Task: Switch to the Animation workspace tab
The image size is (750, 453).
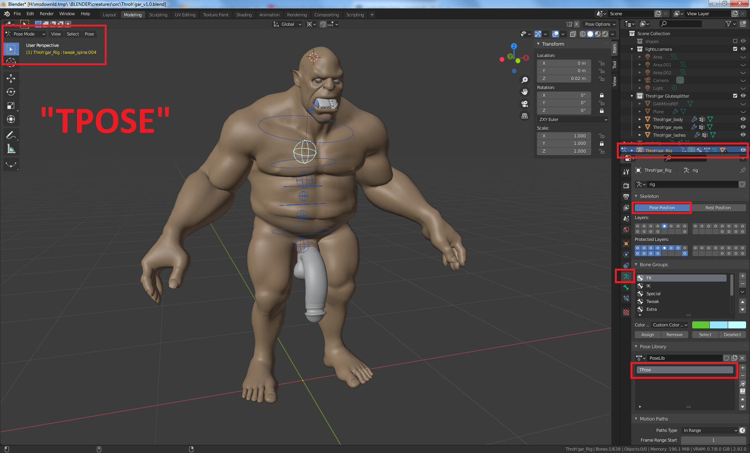Action: click(269, 15)
